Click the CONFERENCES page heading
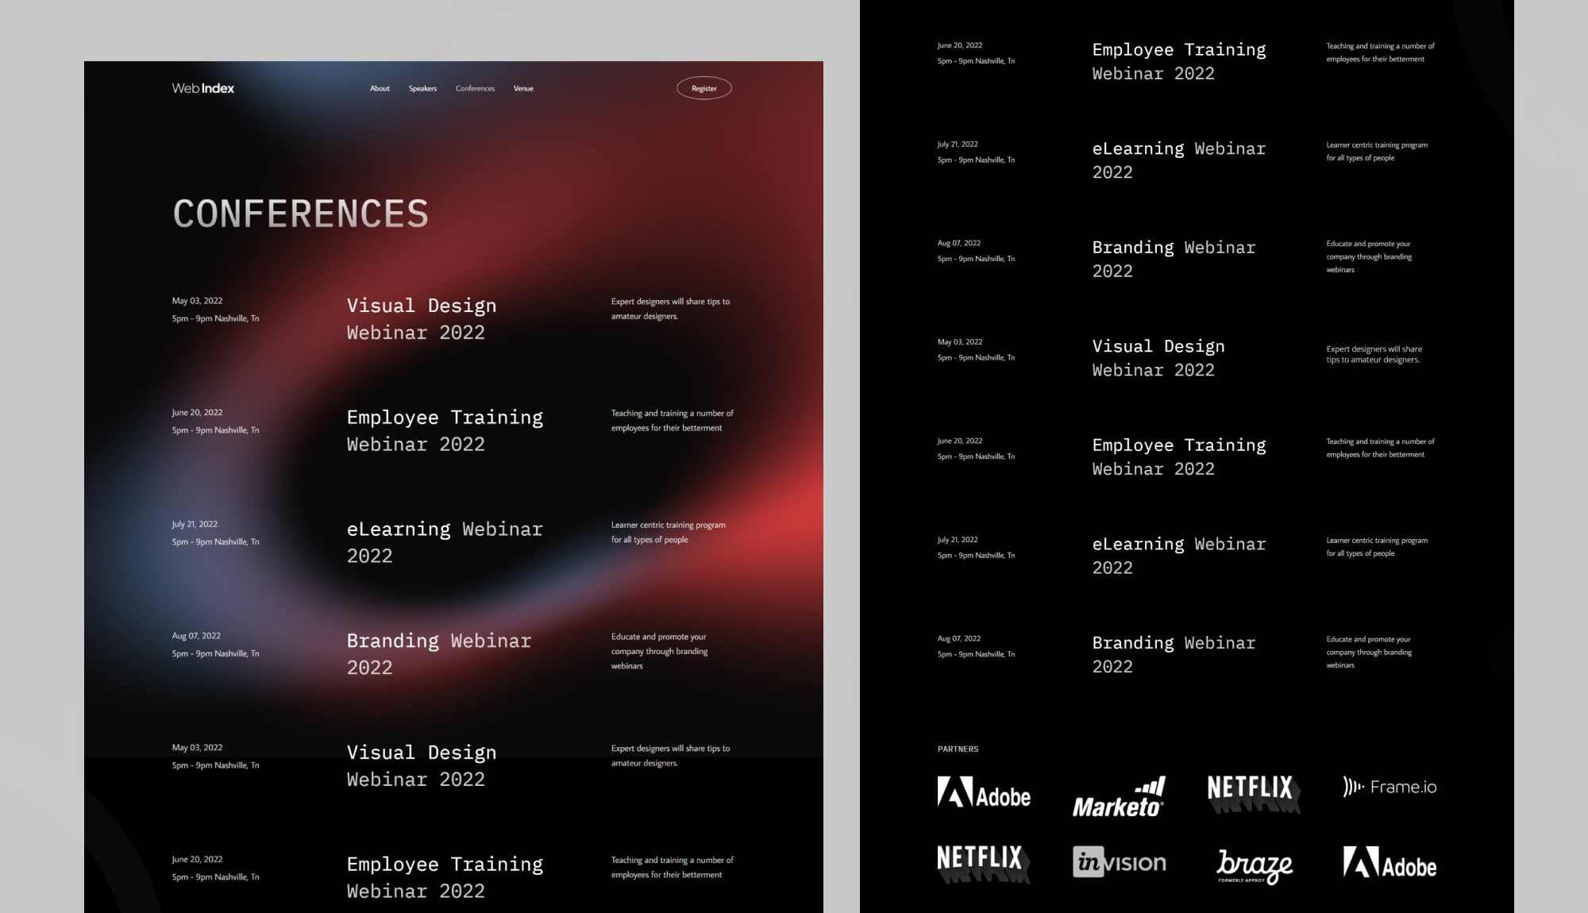This screenshot has height=913, width=1588. 301,213
